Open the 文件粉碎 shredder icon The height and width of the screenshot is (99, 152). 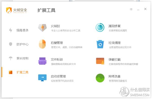click(42, 61)
